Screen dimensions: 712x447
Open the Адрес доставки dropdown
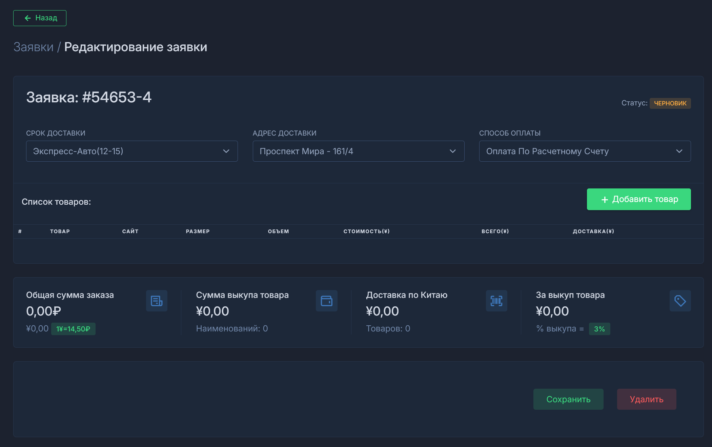(x=358, y=151)
